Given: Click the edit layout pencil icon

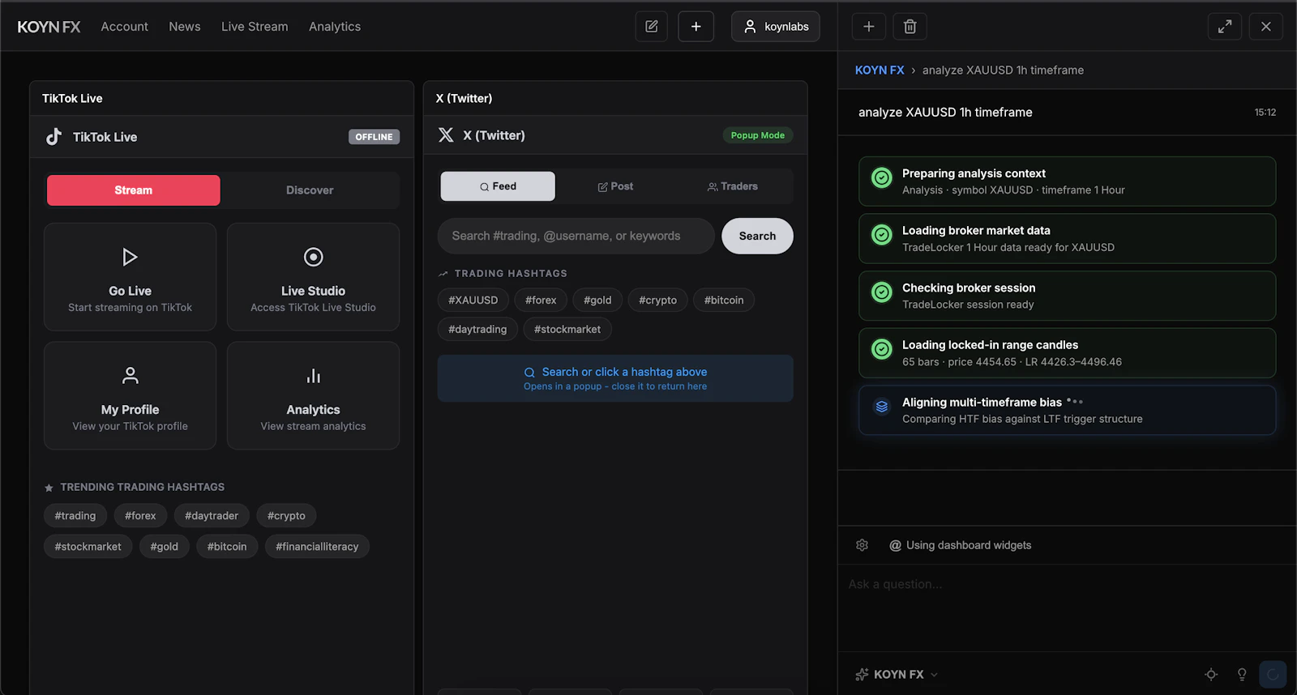Looking at the screenshot, I should (x=651, y=27).
